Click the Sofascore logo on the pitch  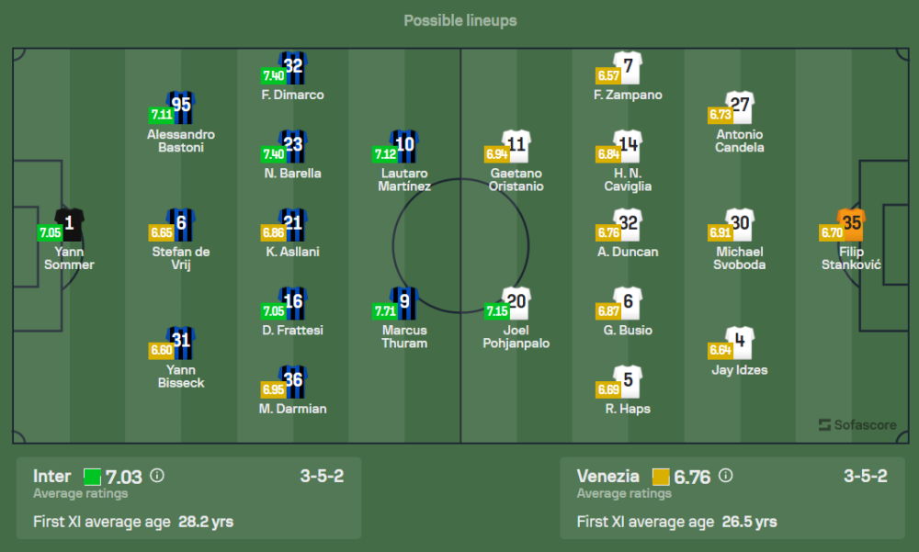coord(855,424)
